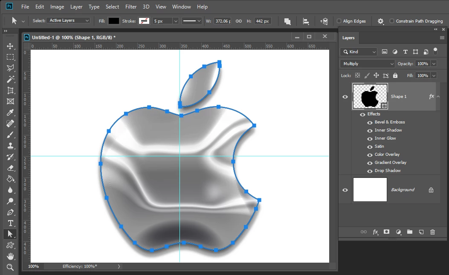Select the Rectangular Marquee tool

pyautogui.click(x=10, y=57)
